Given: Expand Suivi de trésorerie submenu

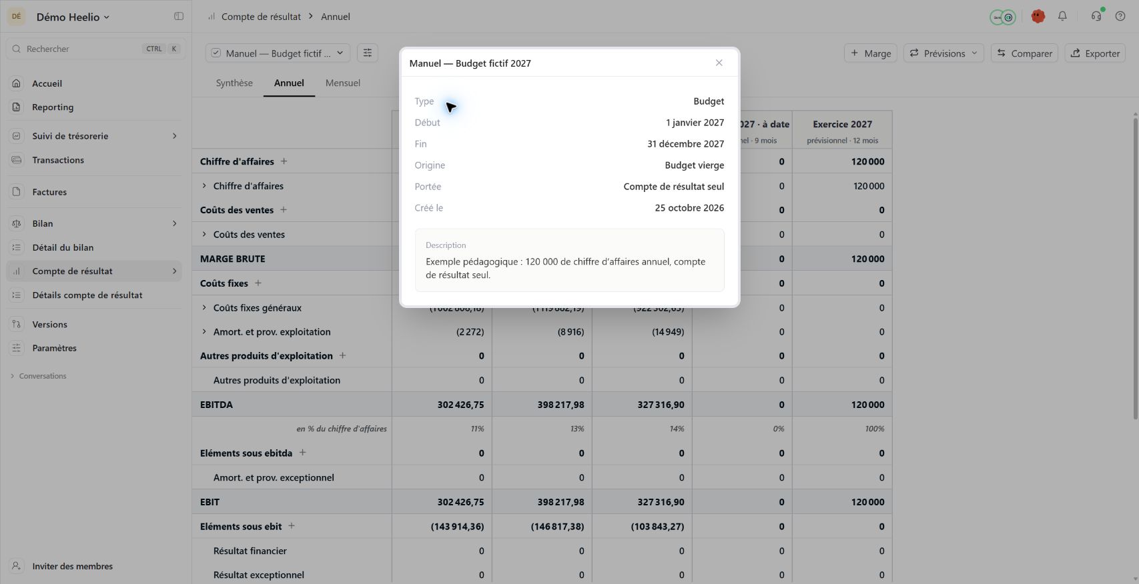Looking at the screenshot, I should point(175,136).
